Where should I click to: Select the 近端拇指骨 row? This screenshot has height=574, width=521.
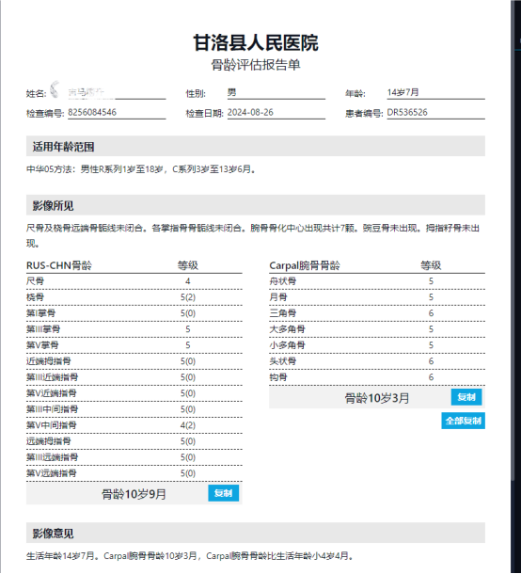(134, 361)
